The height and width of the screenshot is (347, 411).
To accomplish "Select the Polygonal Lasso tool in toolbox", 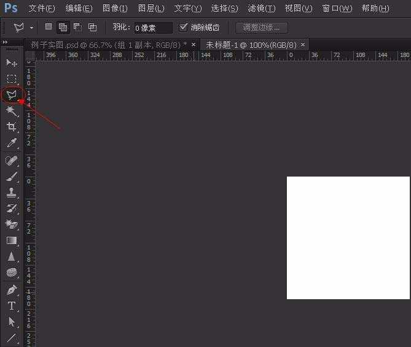I will 11,95.
